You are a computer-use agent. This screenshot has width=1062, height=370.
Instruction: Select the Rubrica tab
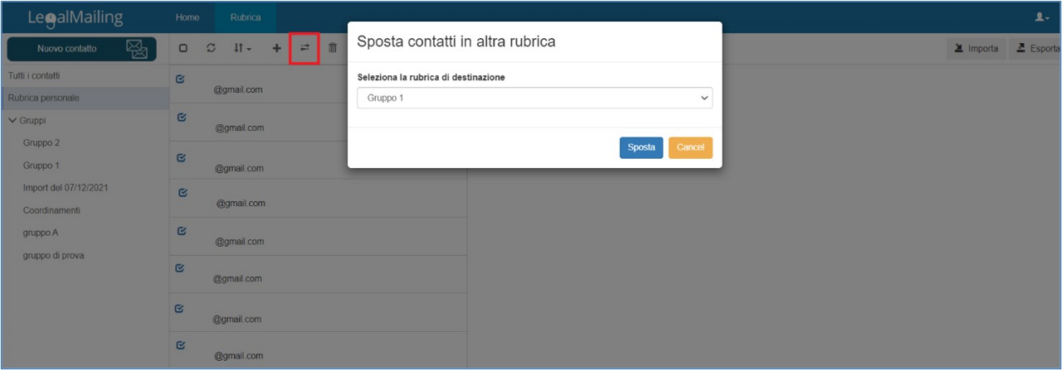[245, 17]
